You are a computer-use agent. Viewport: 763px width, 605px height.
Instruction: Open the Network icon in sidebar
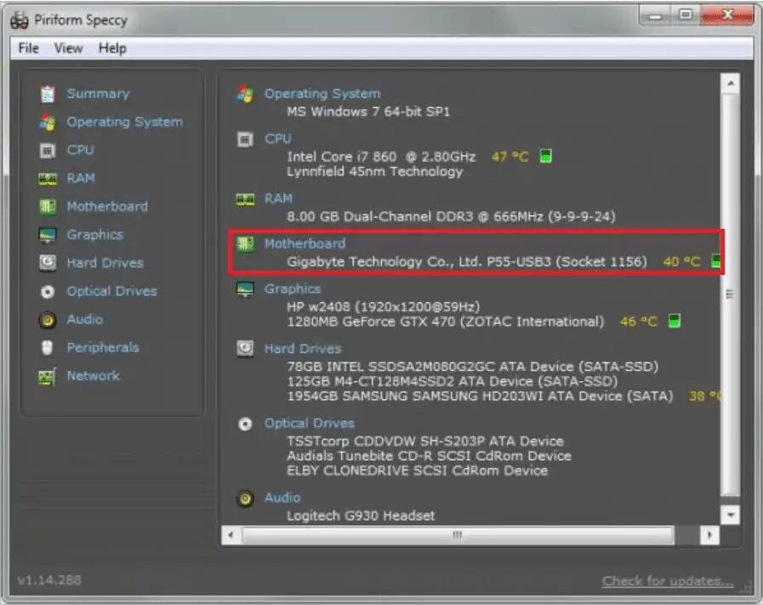[48, 376]
